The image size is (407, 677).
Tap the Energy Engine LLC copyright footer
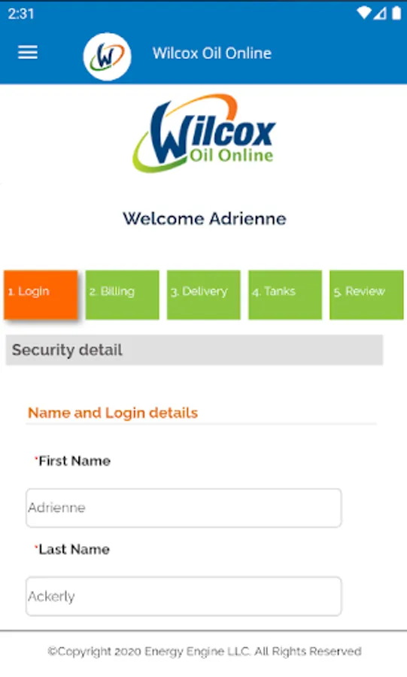click(x=204, y=651)
